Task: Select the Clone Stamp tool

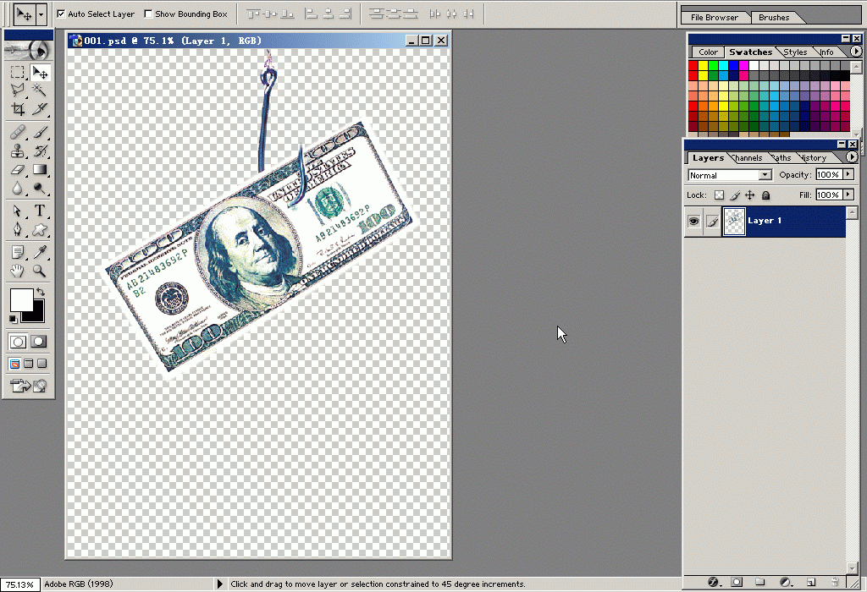Action: [x=18, y=151]
